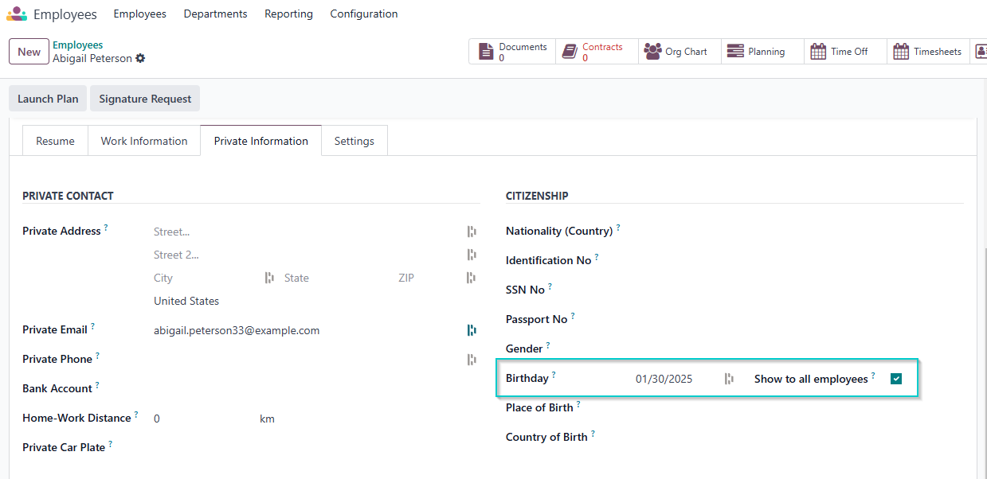Click the Signature Request button
This screenshot has width=987, height=479.
click(x=145, y=99)
